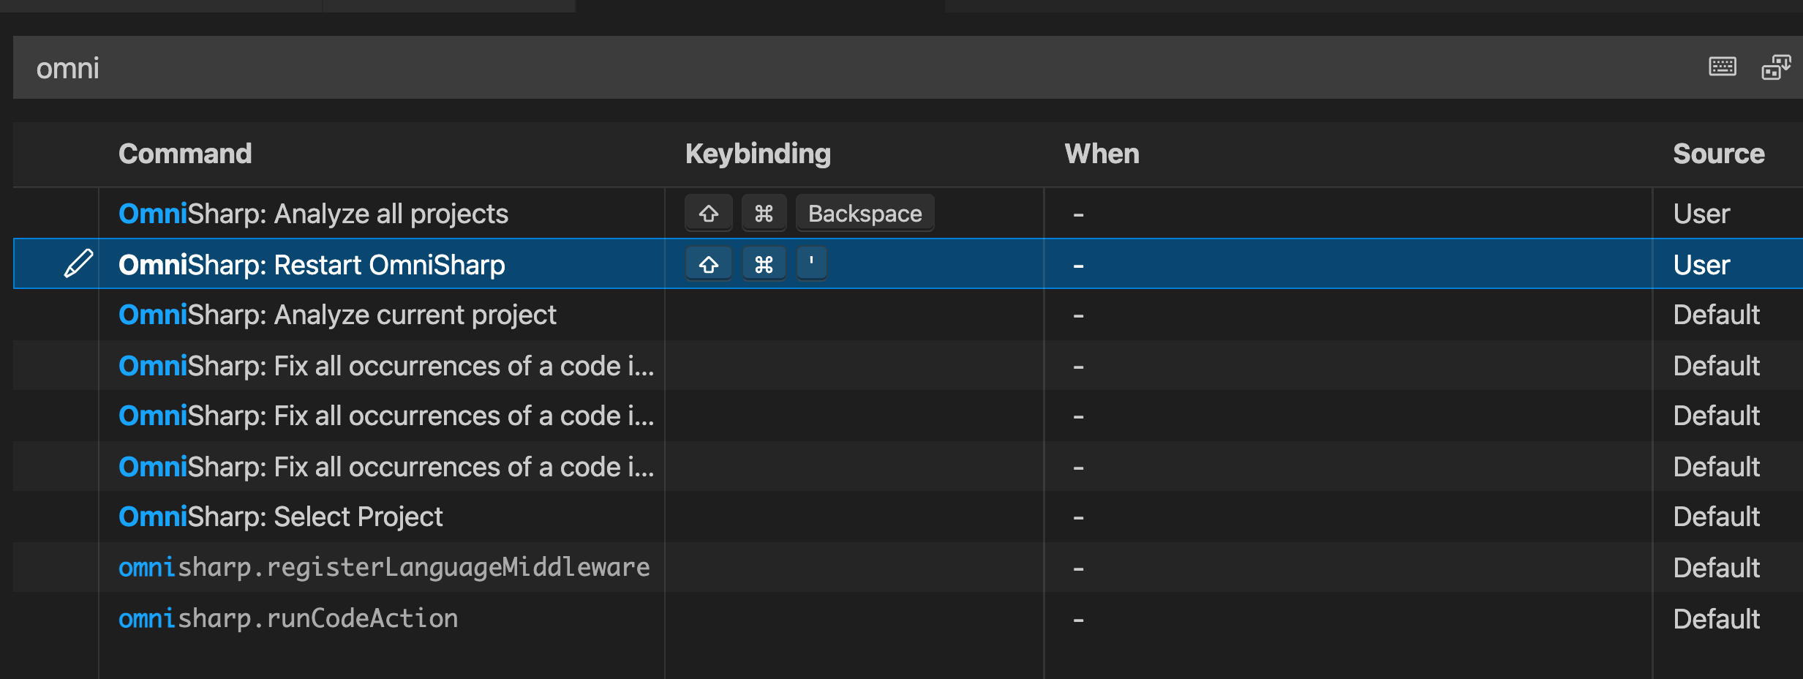Click the pencil edit icon on Restart OmniSharp row
The width and height of the screenshot is (1803, 679).
[x=78, y=263]
